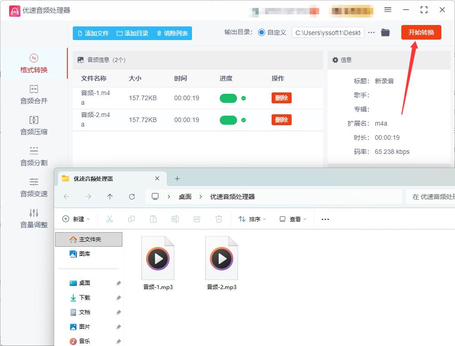Refresh the file explorer view
Image resolution: width=455 pixels, height=346 pixels.
coord(132,197)
